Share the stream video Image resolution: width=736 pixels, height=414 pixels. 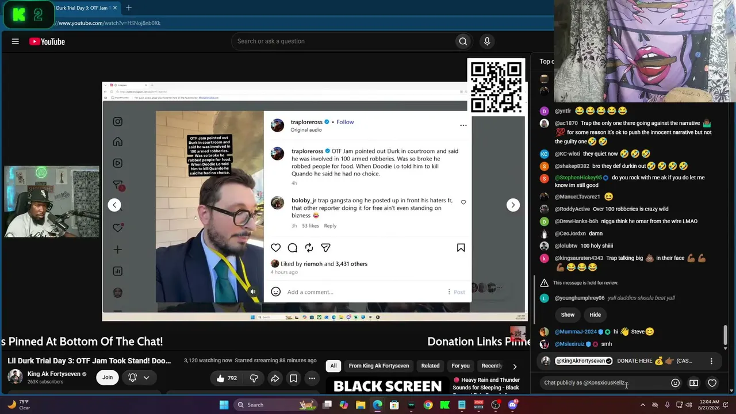click(x=275, y=378)
